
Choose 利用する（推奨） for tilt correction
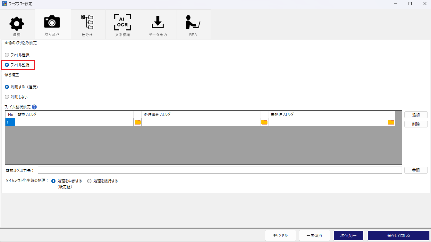click(7, 87)
